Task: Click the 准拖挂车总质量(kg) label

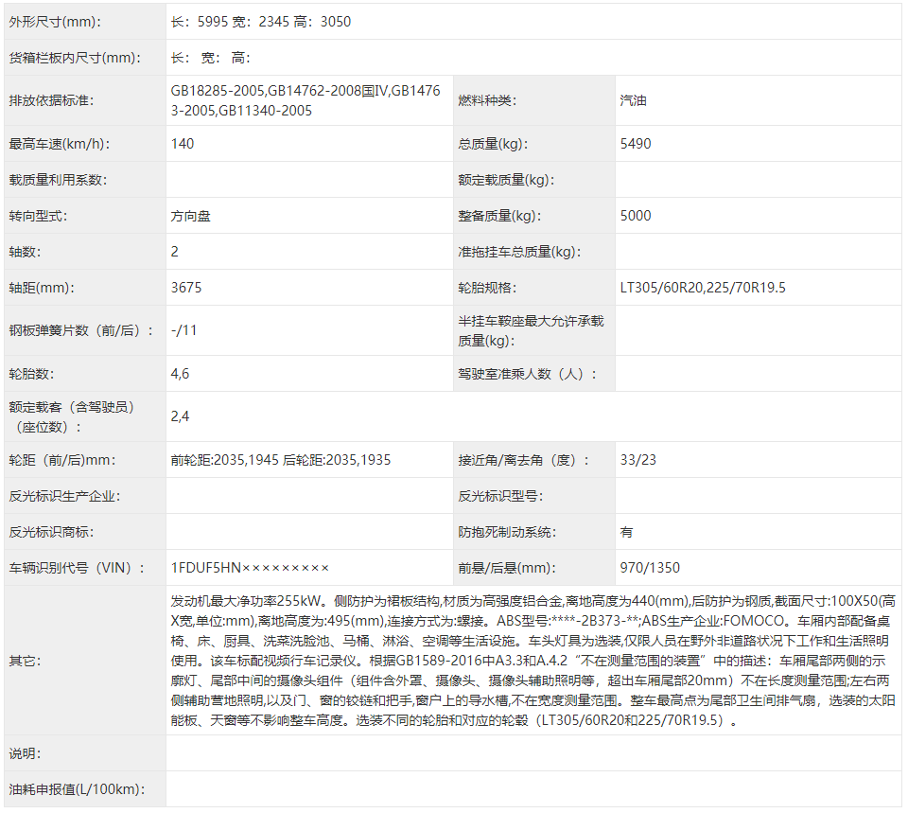Action: coord(519,252)
